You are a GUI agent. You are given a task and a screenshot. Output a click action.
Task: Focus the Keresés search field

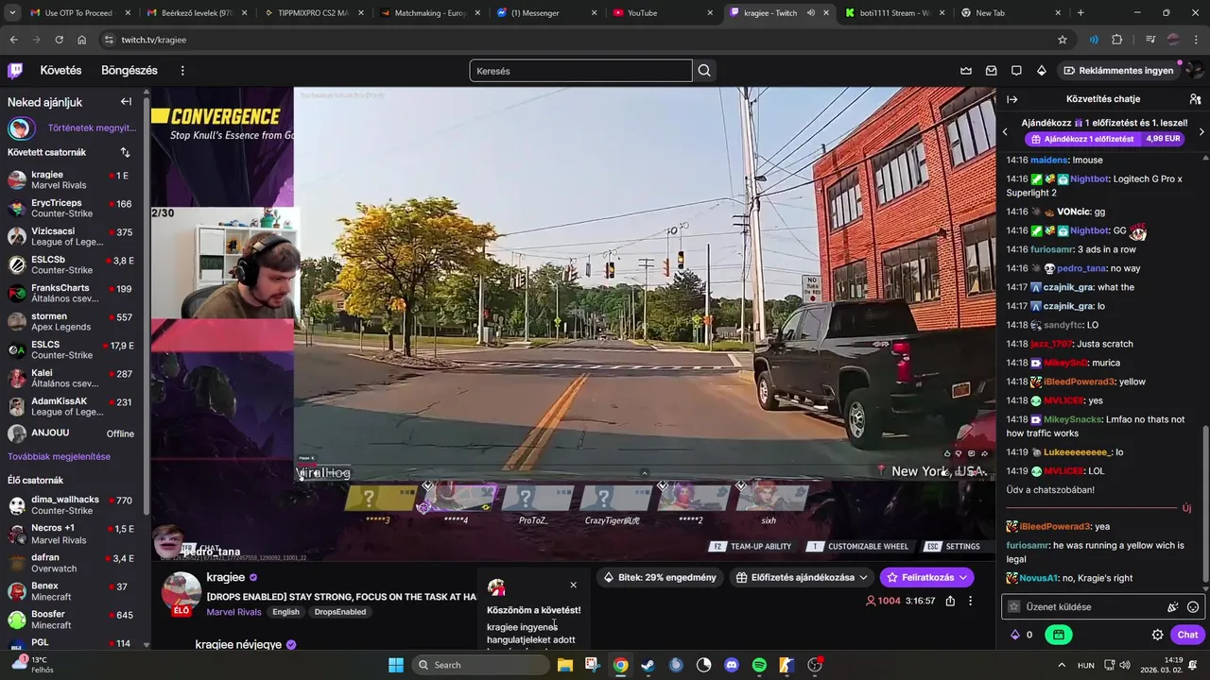[580, 71]
